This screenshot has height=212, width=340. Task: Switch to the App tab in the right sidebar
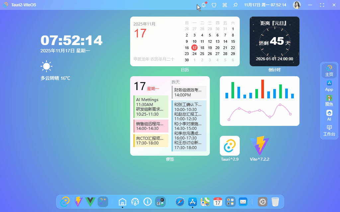(x=329, y=85)
